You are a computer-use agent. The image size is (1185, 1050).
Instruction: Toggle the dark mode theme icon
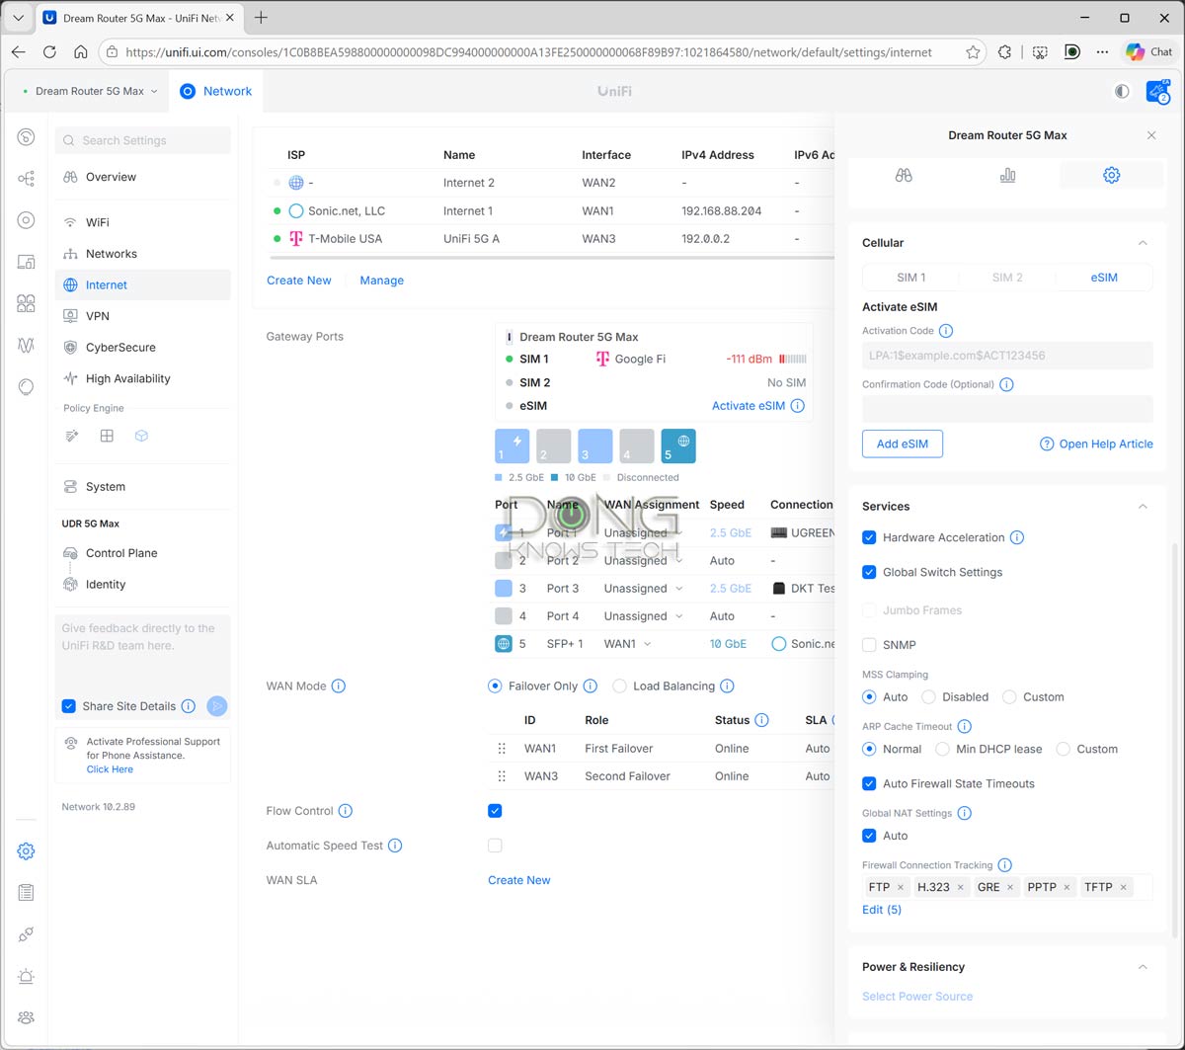[1122, 91]
